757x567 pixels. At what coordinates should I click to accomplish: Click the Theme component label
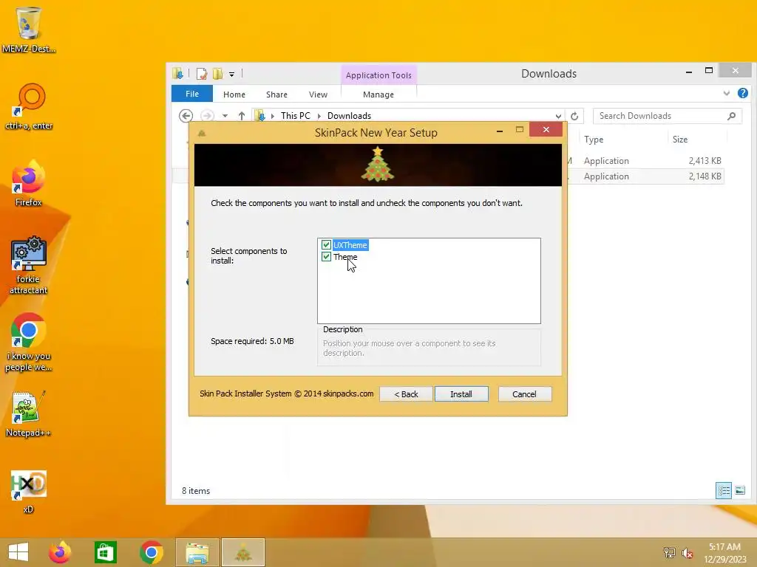[x=345, y=257]
